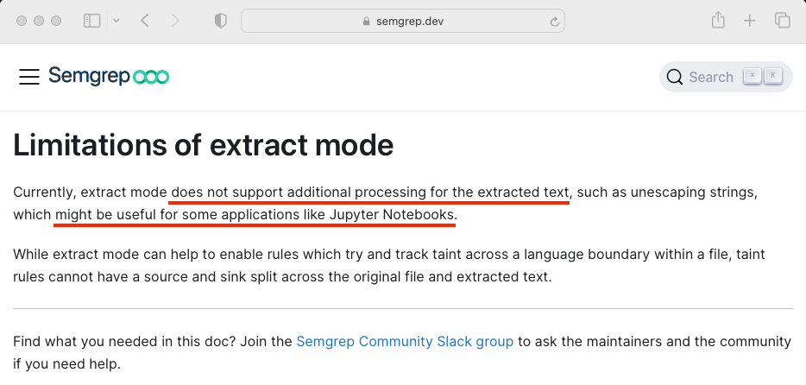Viewport: 806px width, 385px height.
Task: Minimize the Safari window
Action: coord(39,21)
